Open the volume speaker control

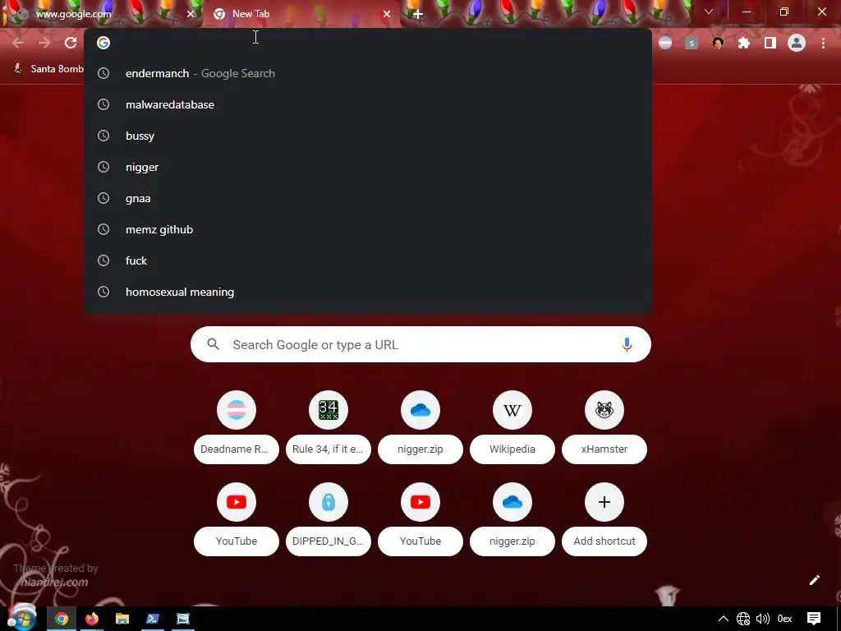tap(763, 619)
